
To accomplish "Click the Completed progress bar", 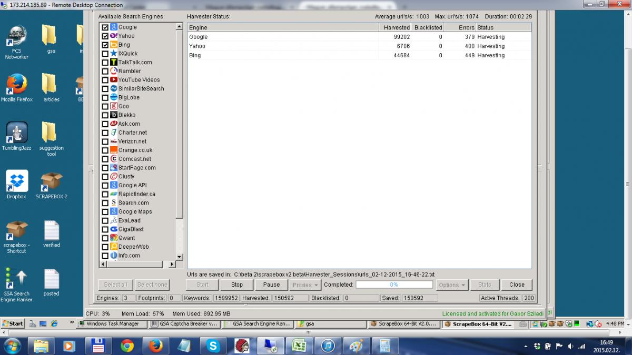I will click(394, 285).
